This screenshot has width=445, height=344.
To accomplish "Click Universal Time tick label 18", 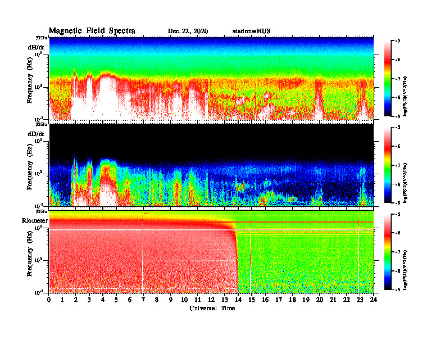I will click(x=292, y=300).
